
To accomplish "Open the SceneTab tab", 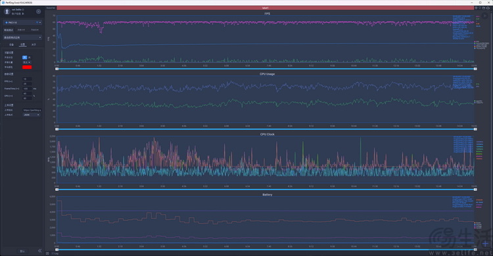I will pos(51,8).
